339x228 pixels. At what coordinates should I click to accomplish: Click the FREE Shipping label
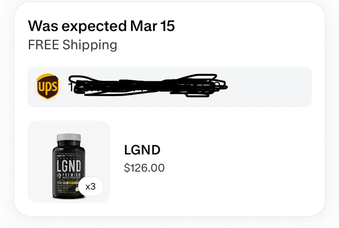point(73,45)
